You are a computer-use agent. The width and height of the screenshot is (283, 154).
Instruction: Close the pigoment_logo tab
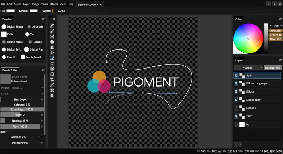[x=101, y=5]
